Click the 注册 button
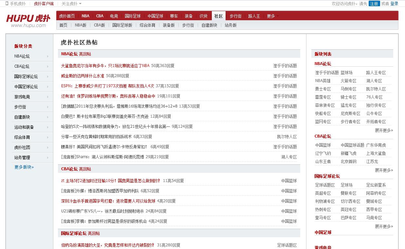 click(x=374, y=4)
